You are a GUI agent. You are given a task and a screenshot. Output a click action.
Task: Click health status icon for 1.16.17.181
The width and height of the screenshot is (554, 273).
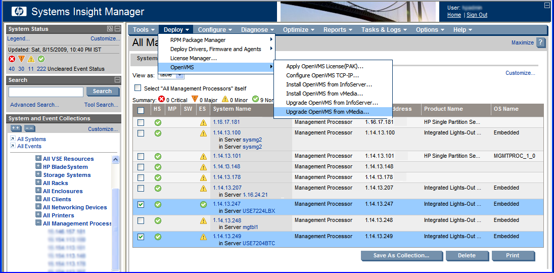[158, 122]
